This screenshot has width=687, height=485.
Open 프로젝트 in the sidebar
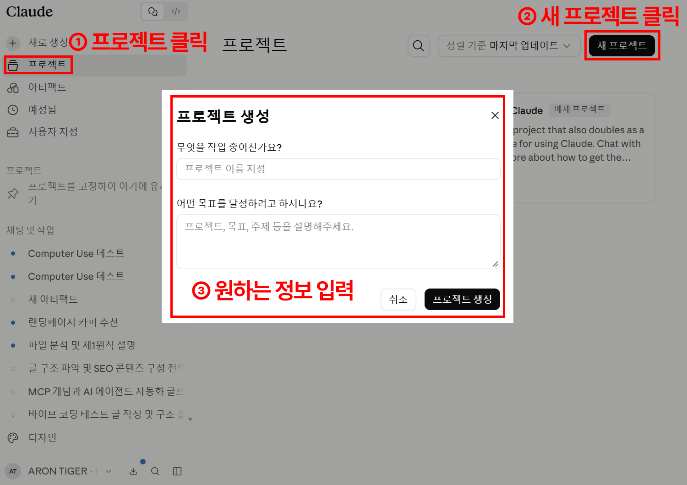(x=95, y=65)
